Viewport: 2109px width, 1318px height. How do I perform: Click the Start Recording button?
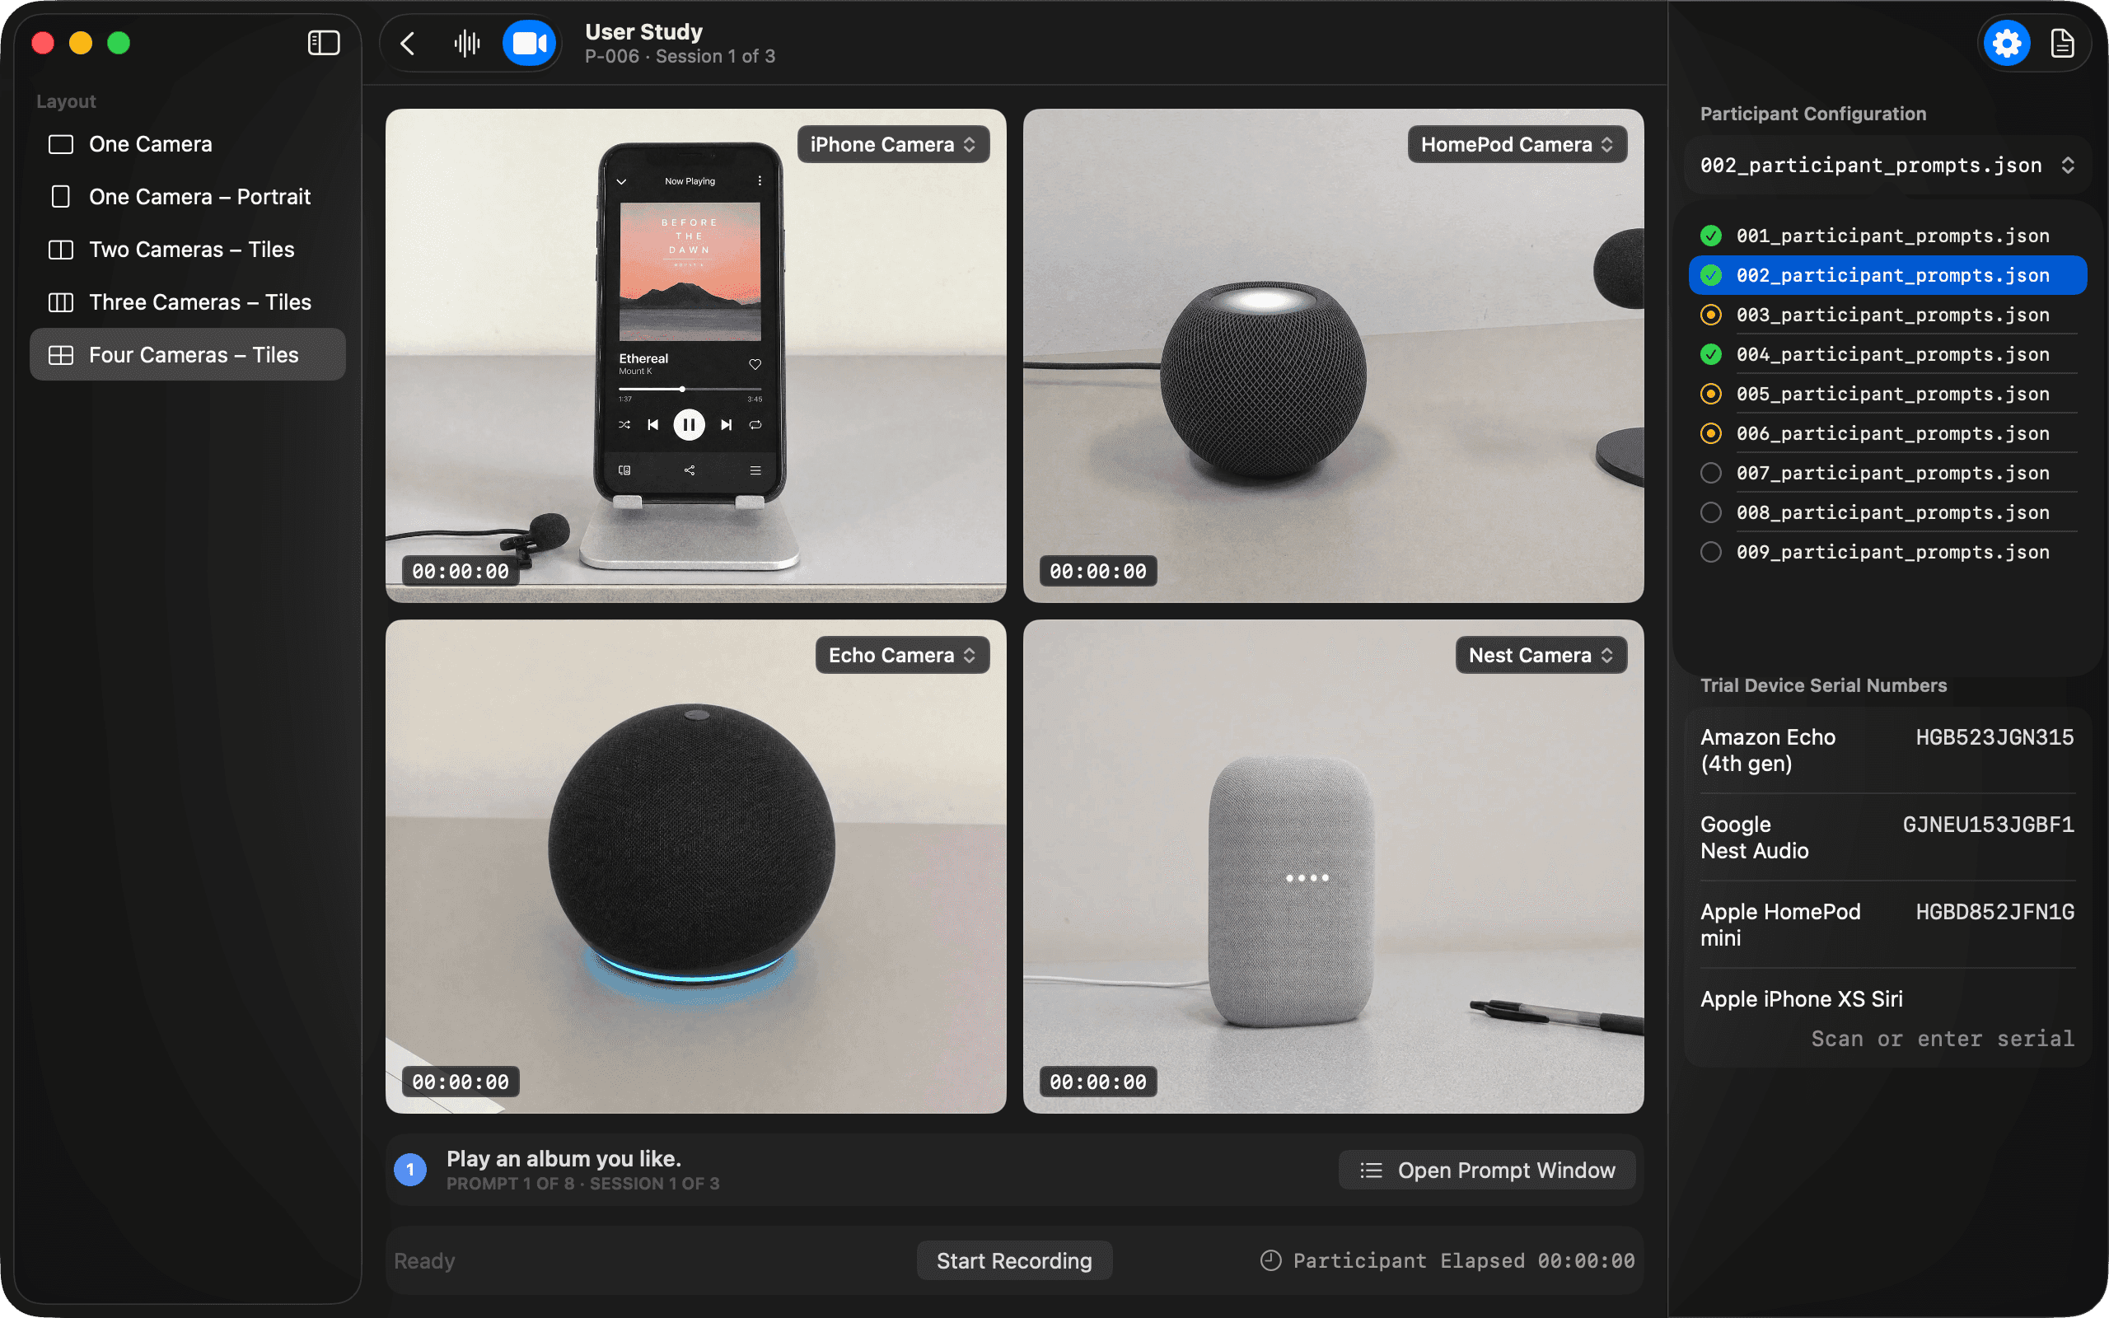(1014, 1260)
